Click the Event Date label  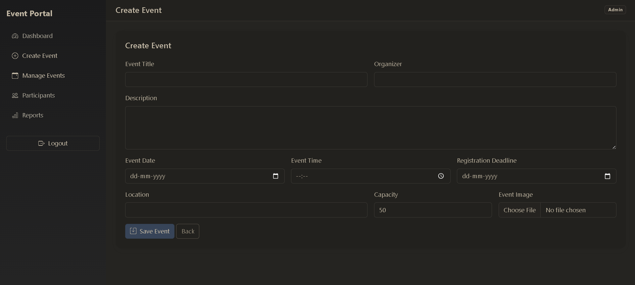[x=140, y=161]
